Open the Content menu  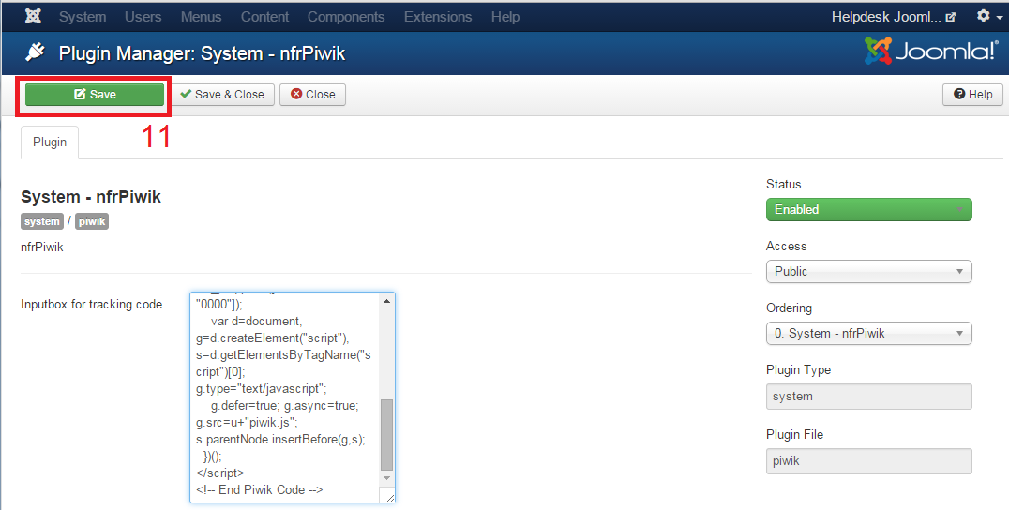tap(264, 17)
